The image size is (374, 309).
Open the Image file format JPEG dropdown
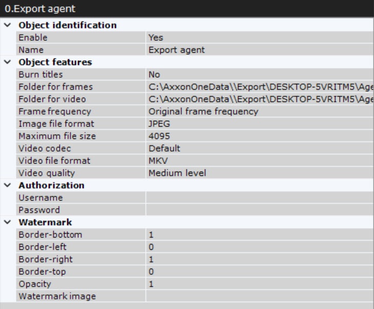point(259,124)
